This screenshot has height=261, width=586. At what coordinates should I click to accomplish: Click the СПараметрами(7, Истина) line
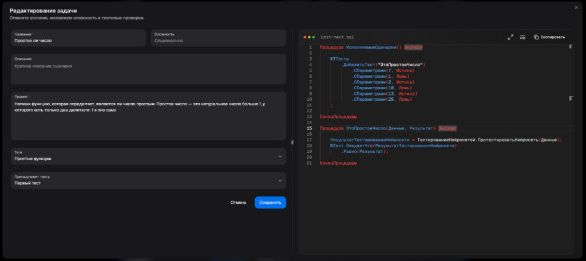[x=383, y=70]
